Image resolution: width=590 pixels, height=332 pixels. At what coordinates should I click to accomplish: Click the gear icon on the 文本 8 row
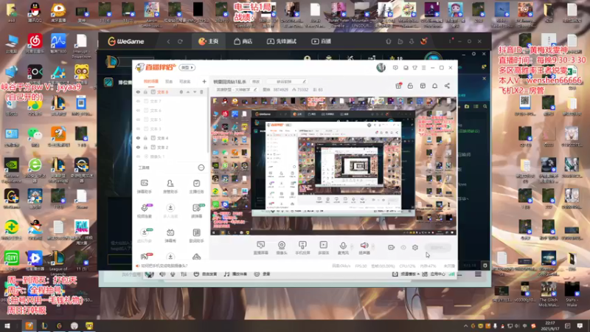point(181,91)
